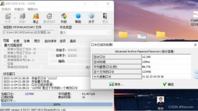Viewport: 198px width, 111px height.
Task: Open the first desktop folder icon
Action: (x=123, y=34)
